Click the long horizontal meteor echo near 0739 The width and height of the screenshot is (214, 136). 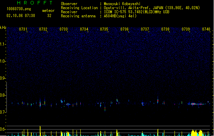coord(197,104)
